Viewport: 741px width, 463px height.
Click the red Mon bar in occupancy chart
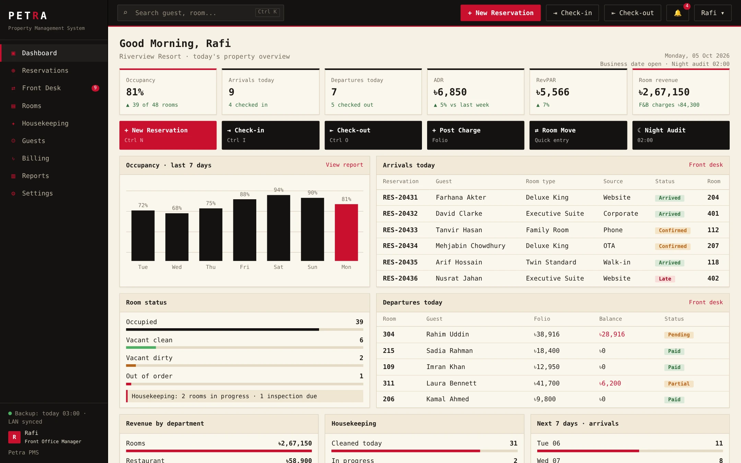tap(346, 233)
